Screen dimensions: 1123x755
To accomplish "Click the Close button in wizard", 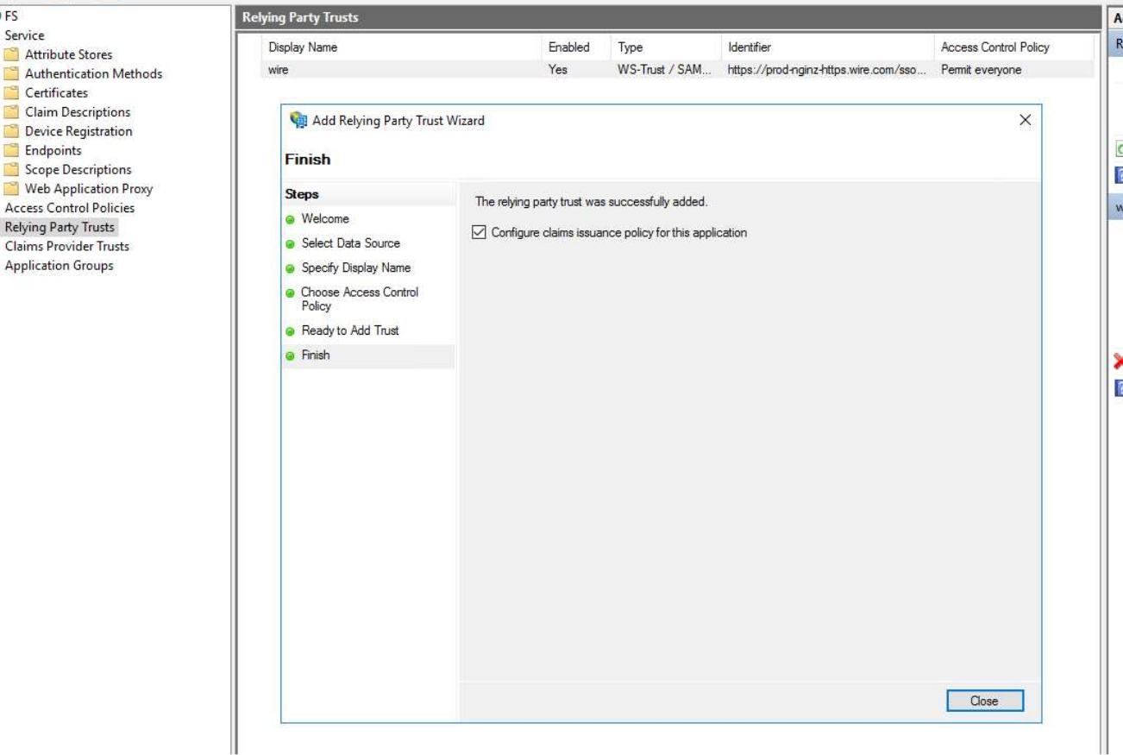I will click(x=984, y=701).
